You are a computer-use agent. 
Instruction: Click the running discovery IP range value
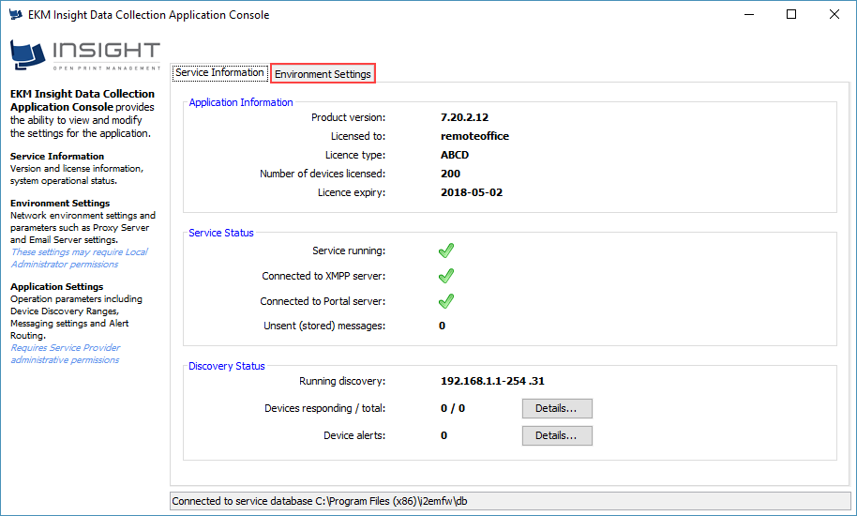click(x=491, y=382)
